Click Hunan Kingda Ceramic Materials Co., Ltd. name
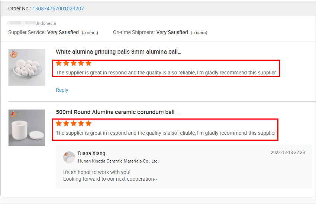 tap(118, 161)
